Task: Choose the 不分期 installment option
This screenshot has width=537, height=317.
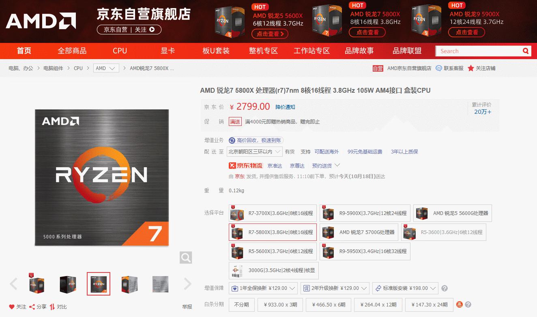Action: click(x=242, y=304)
